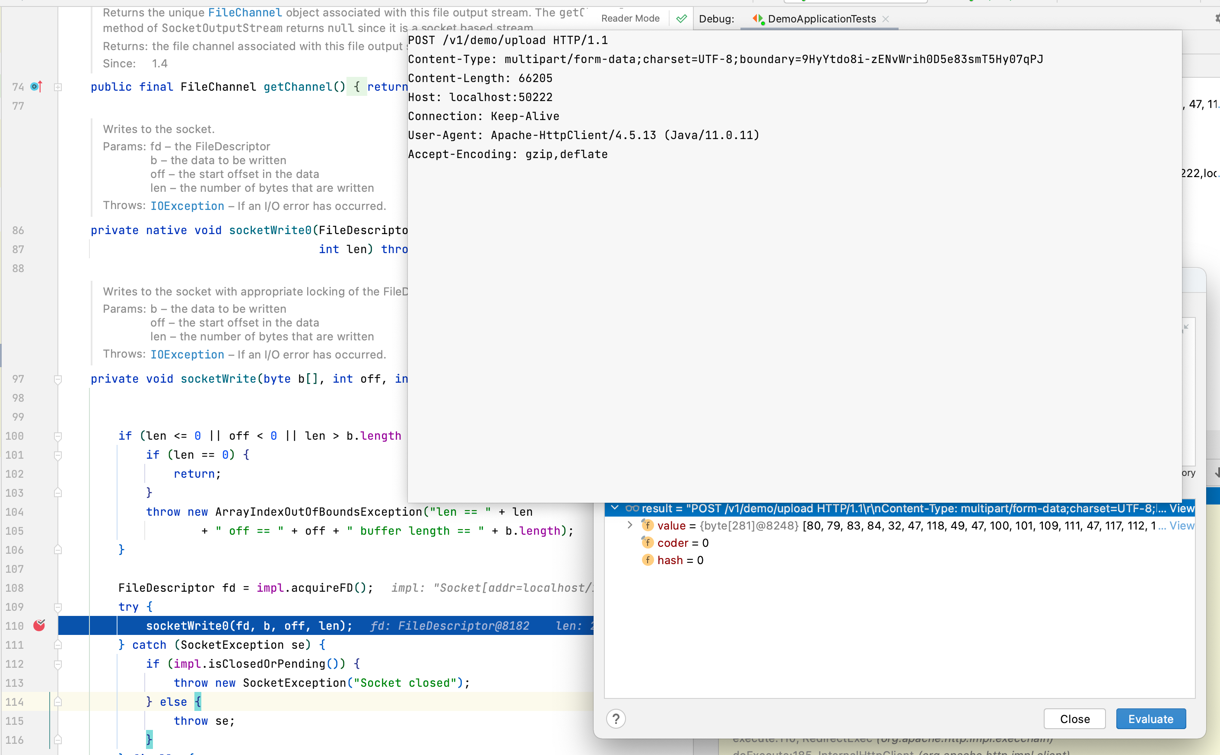Click the 'Host: localhost:50222' line

pyautogui.click(x=480, y=97)
